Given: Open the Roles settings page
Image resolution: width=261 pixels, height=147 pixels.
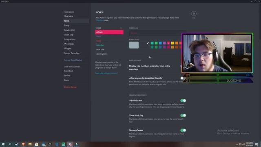Looking at the screenshot, I should pos(76,21).
